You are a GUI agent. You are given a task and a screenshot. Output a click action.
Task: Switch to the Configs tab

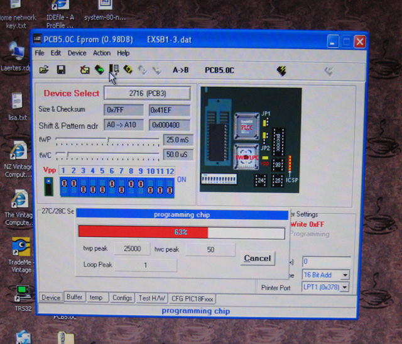tap(122, 298)
